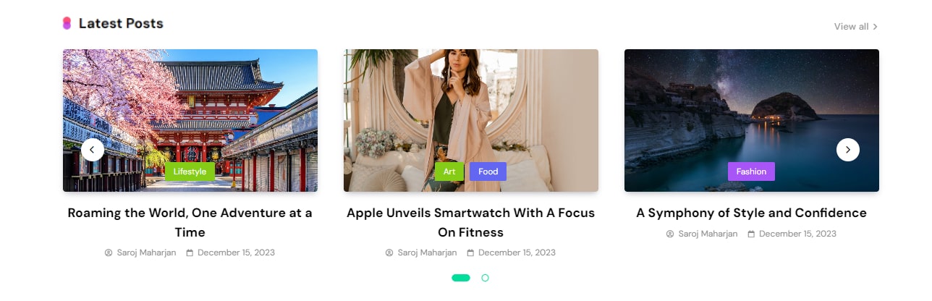The width and height of the screenshot is (932, 301).
Task: Click the chevron next to View all
Action: point(875,27)
